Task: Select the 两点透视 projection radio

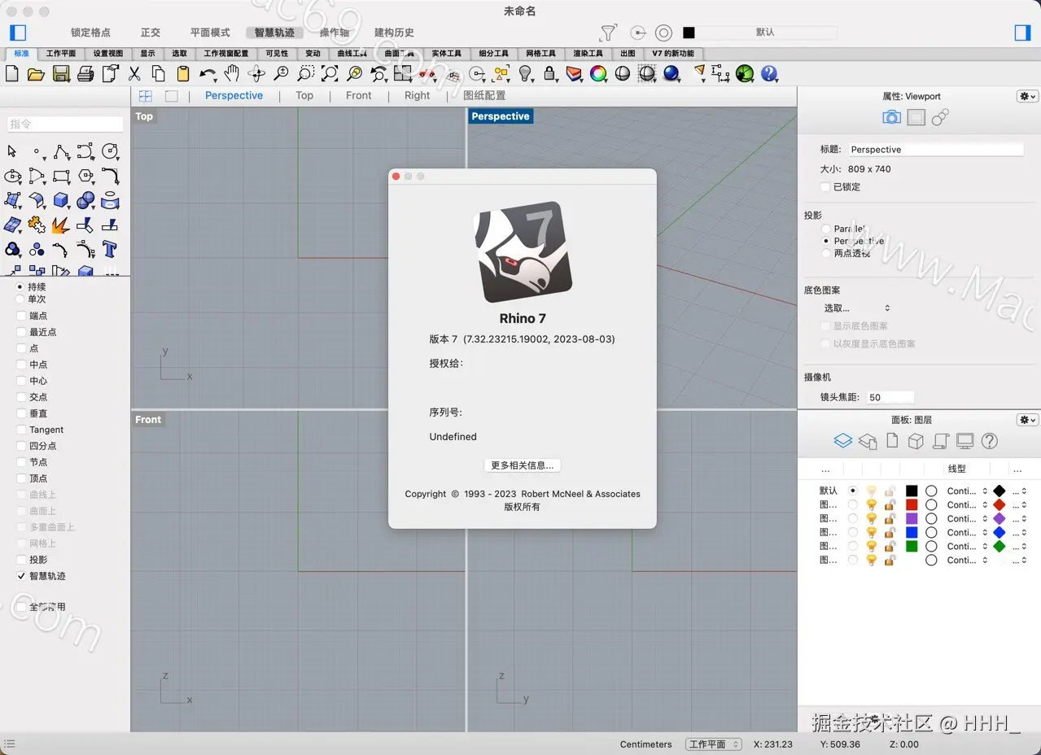Action: pyautogui.click(x=826, y=253)
